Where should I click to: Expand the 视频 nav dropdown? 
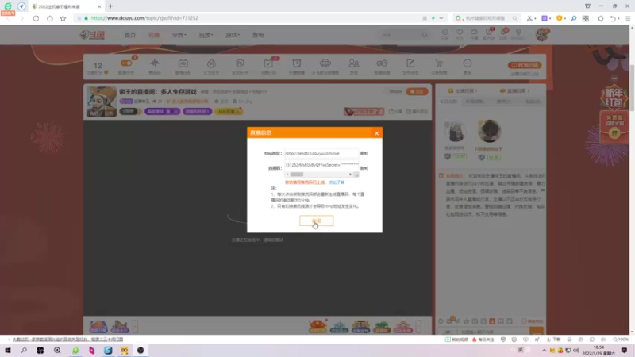pyautogui.click(x=206, y=35)
